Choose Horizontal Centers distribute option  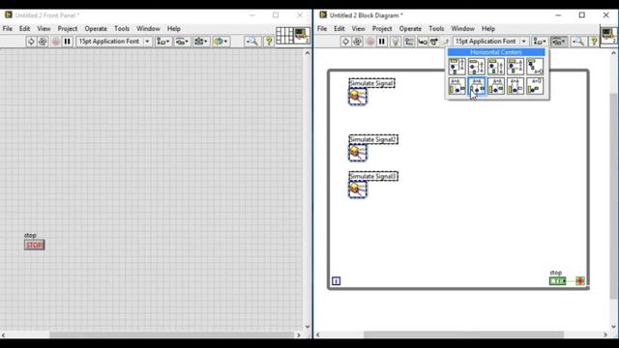click(x=477, y=86)
